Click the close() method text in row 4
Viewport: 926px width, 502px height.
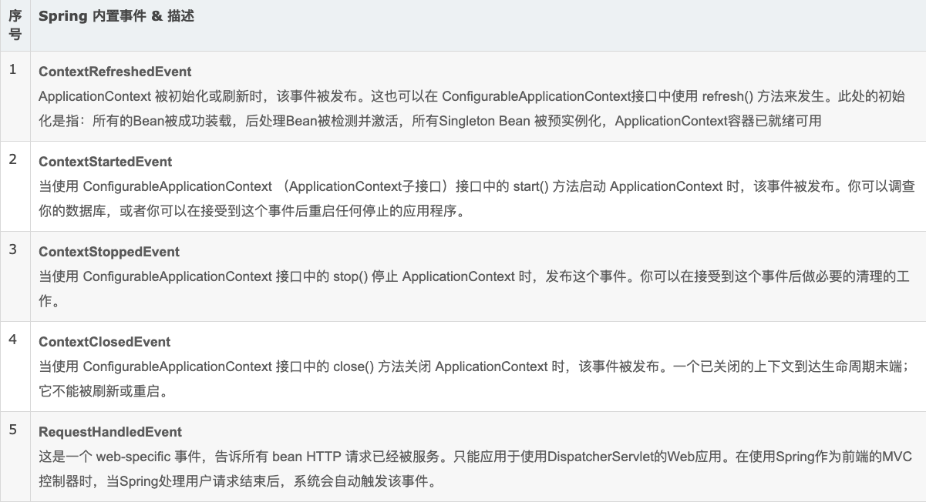tap(354, 366)
